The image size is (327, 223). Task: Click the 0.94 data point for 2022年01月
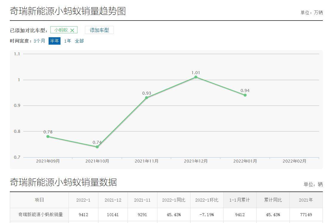pyautogui.click(x=245, y=95)
